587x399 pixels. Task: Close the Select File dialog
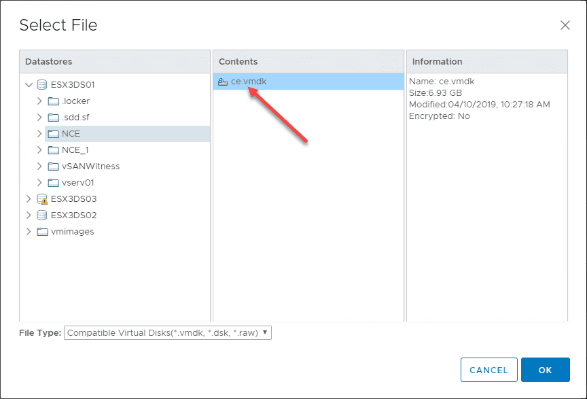(x=565, y=25)
